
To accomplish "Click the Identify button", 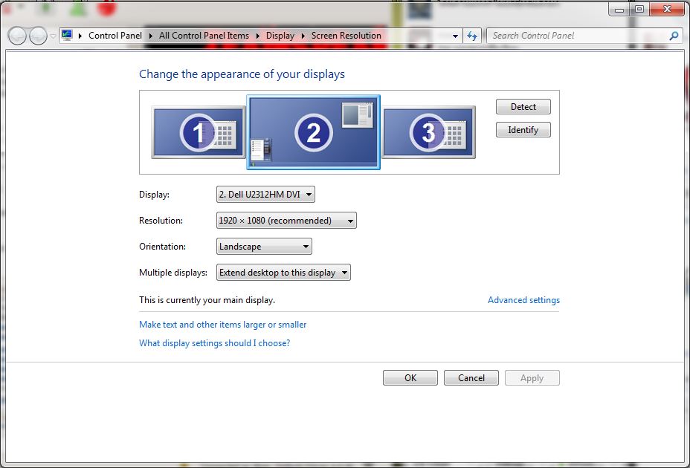I will (x=523, y=130).
